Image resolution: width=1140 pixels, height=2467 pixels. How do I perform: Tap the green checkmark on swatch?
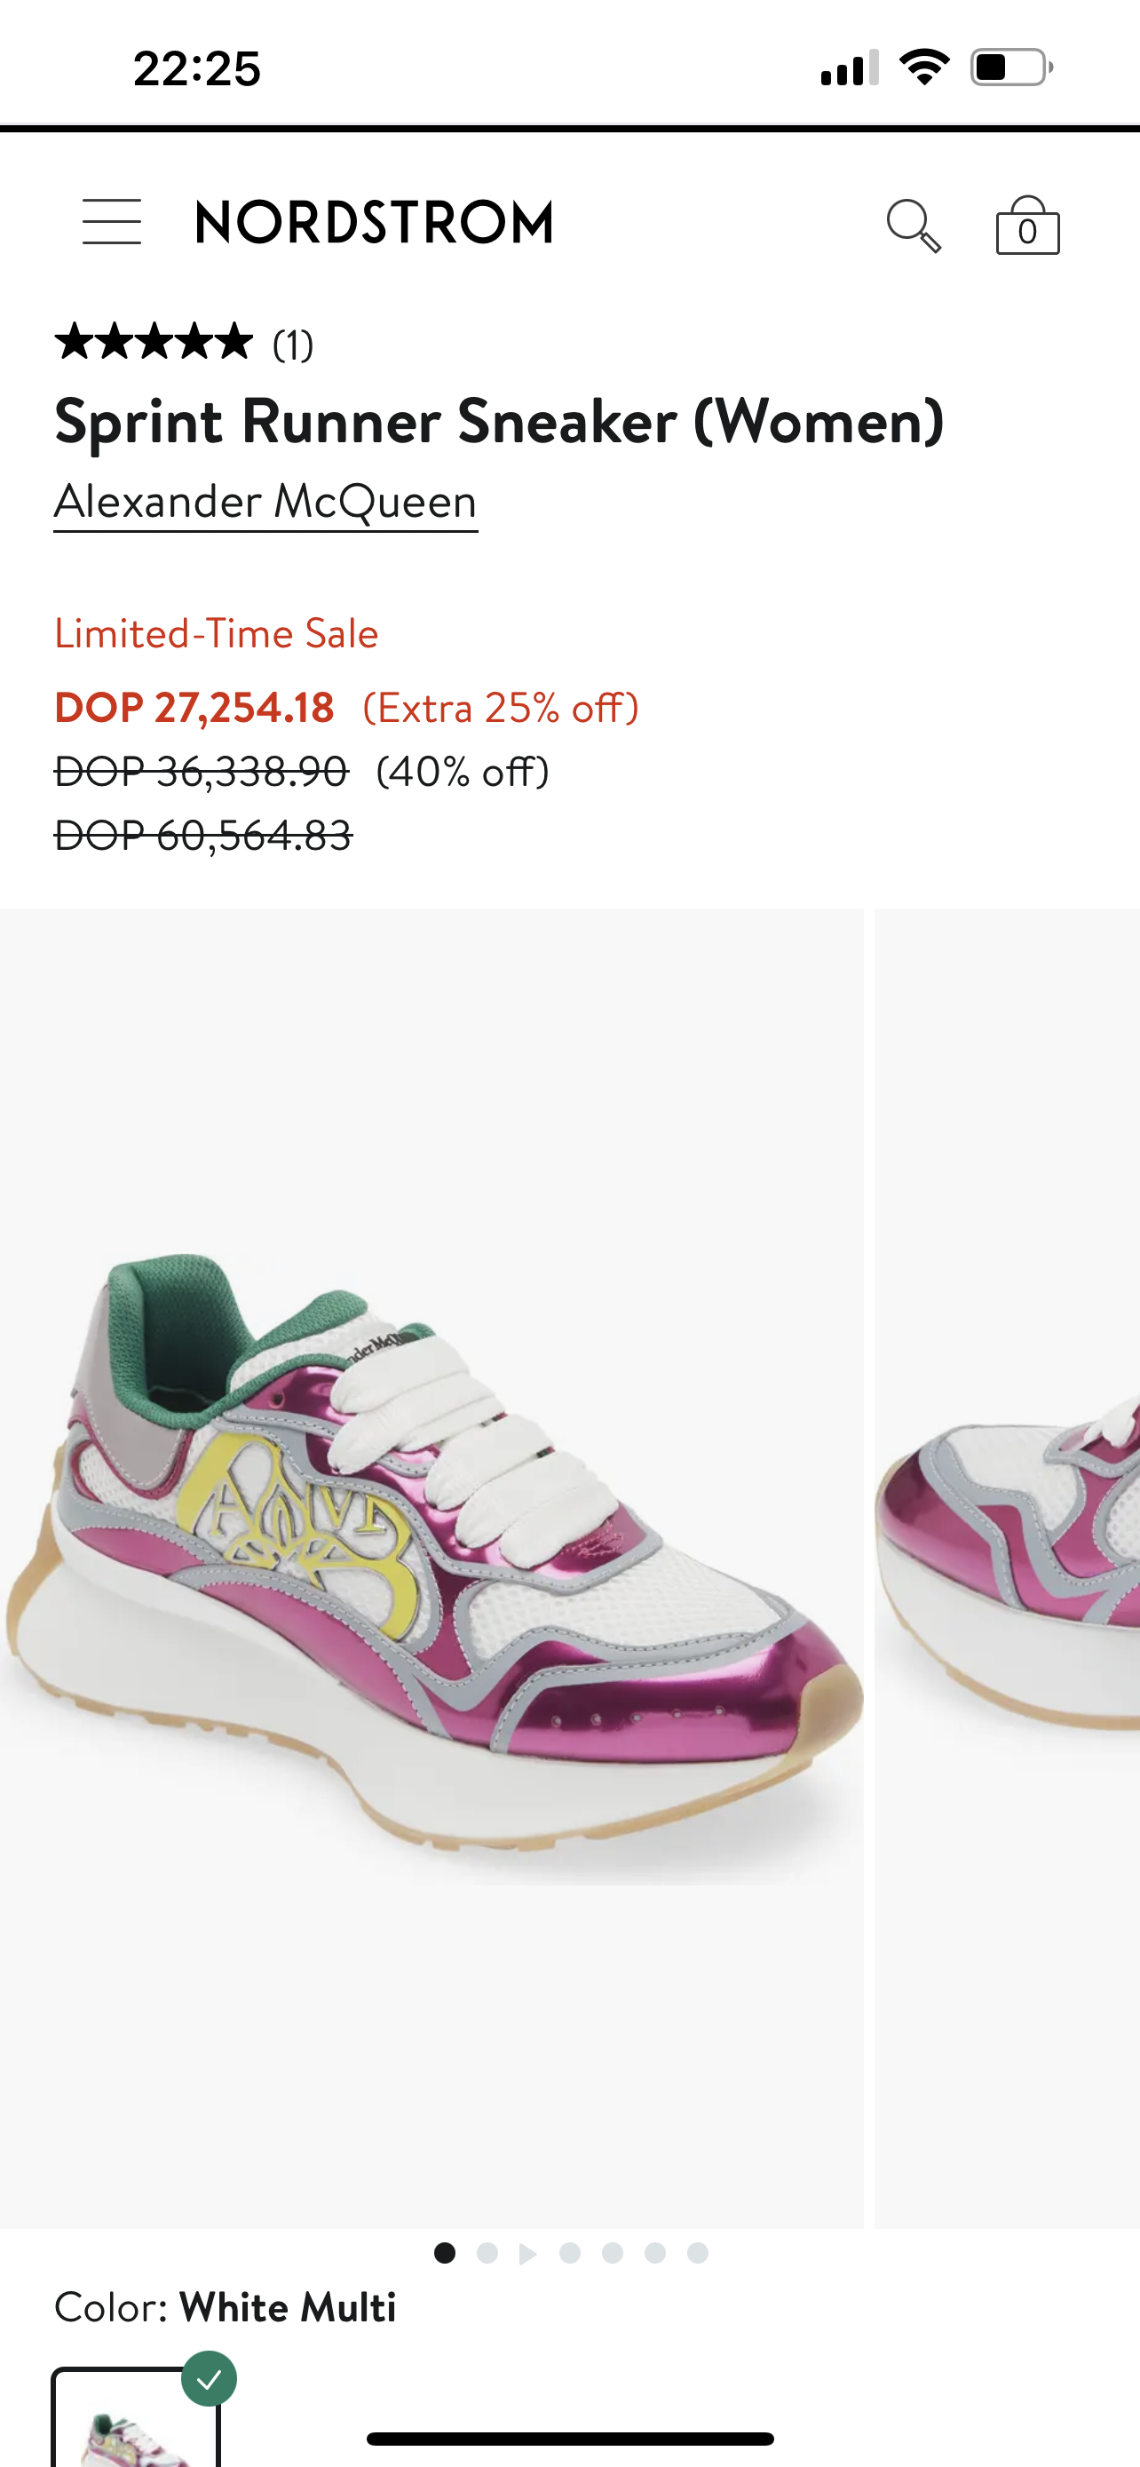coord(209,2379)
